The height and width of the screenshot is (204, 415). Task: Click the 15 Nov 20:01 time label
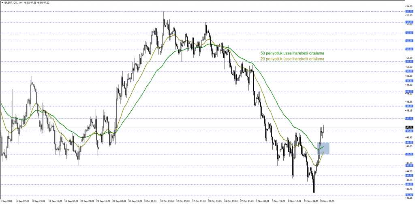pos(327,201)
